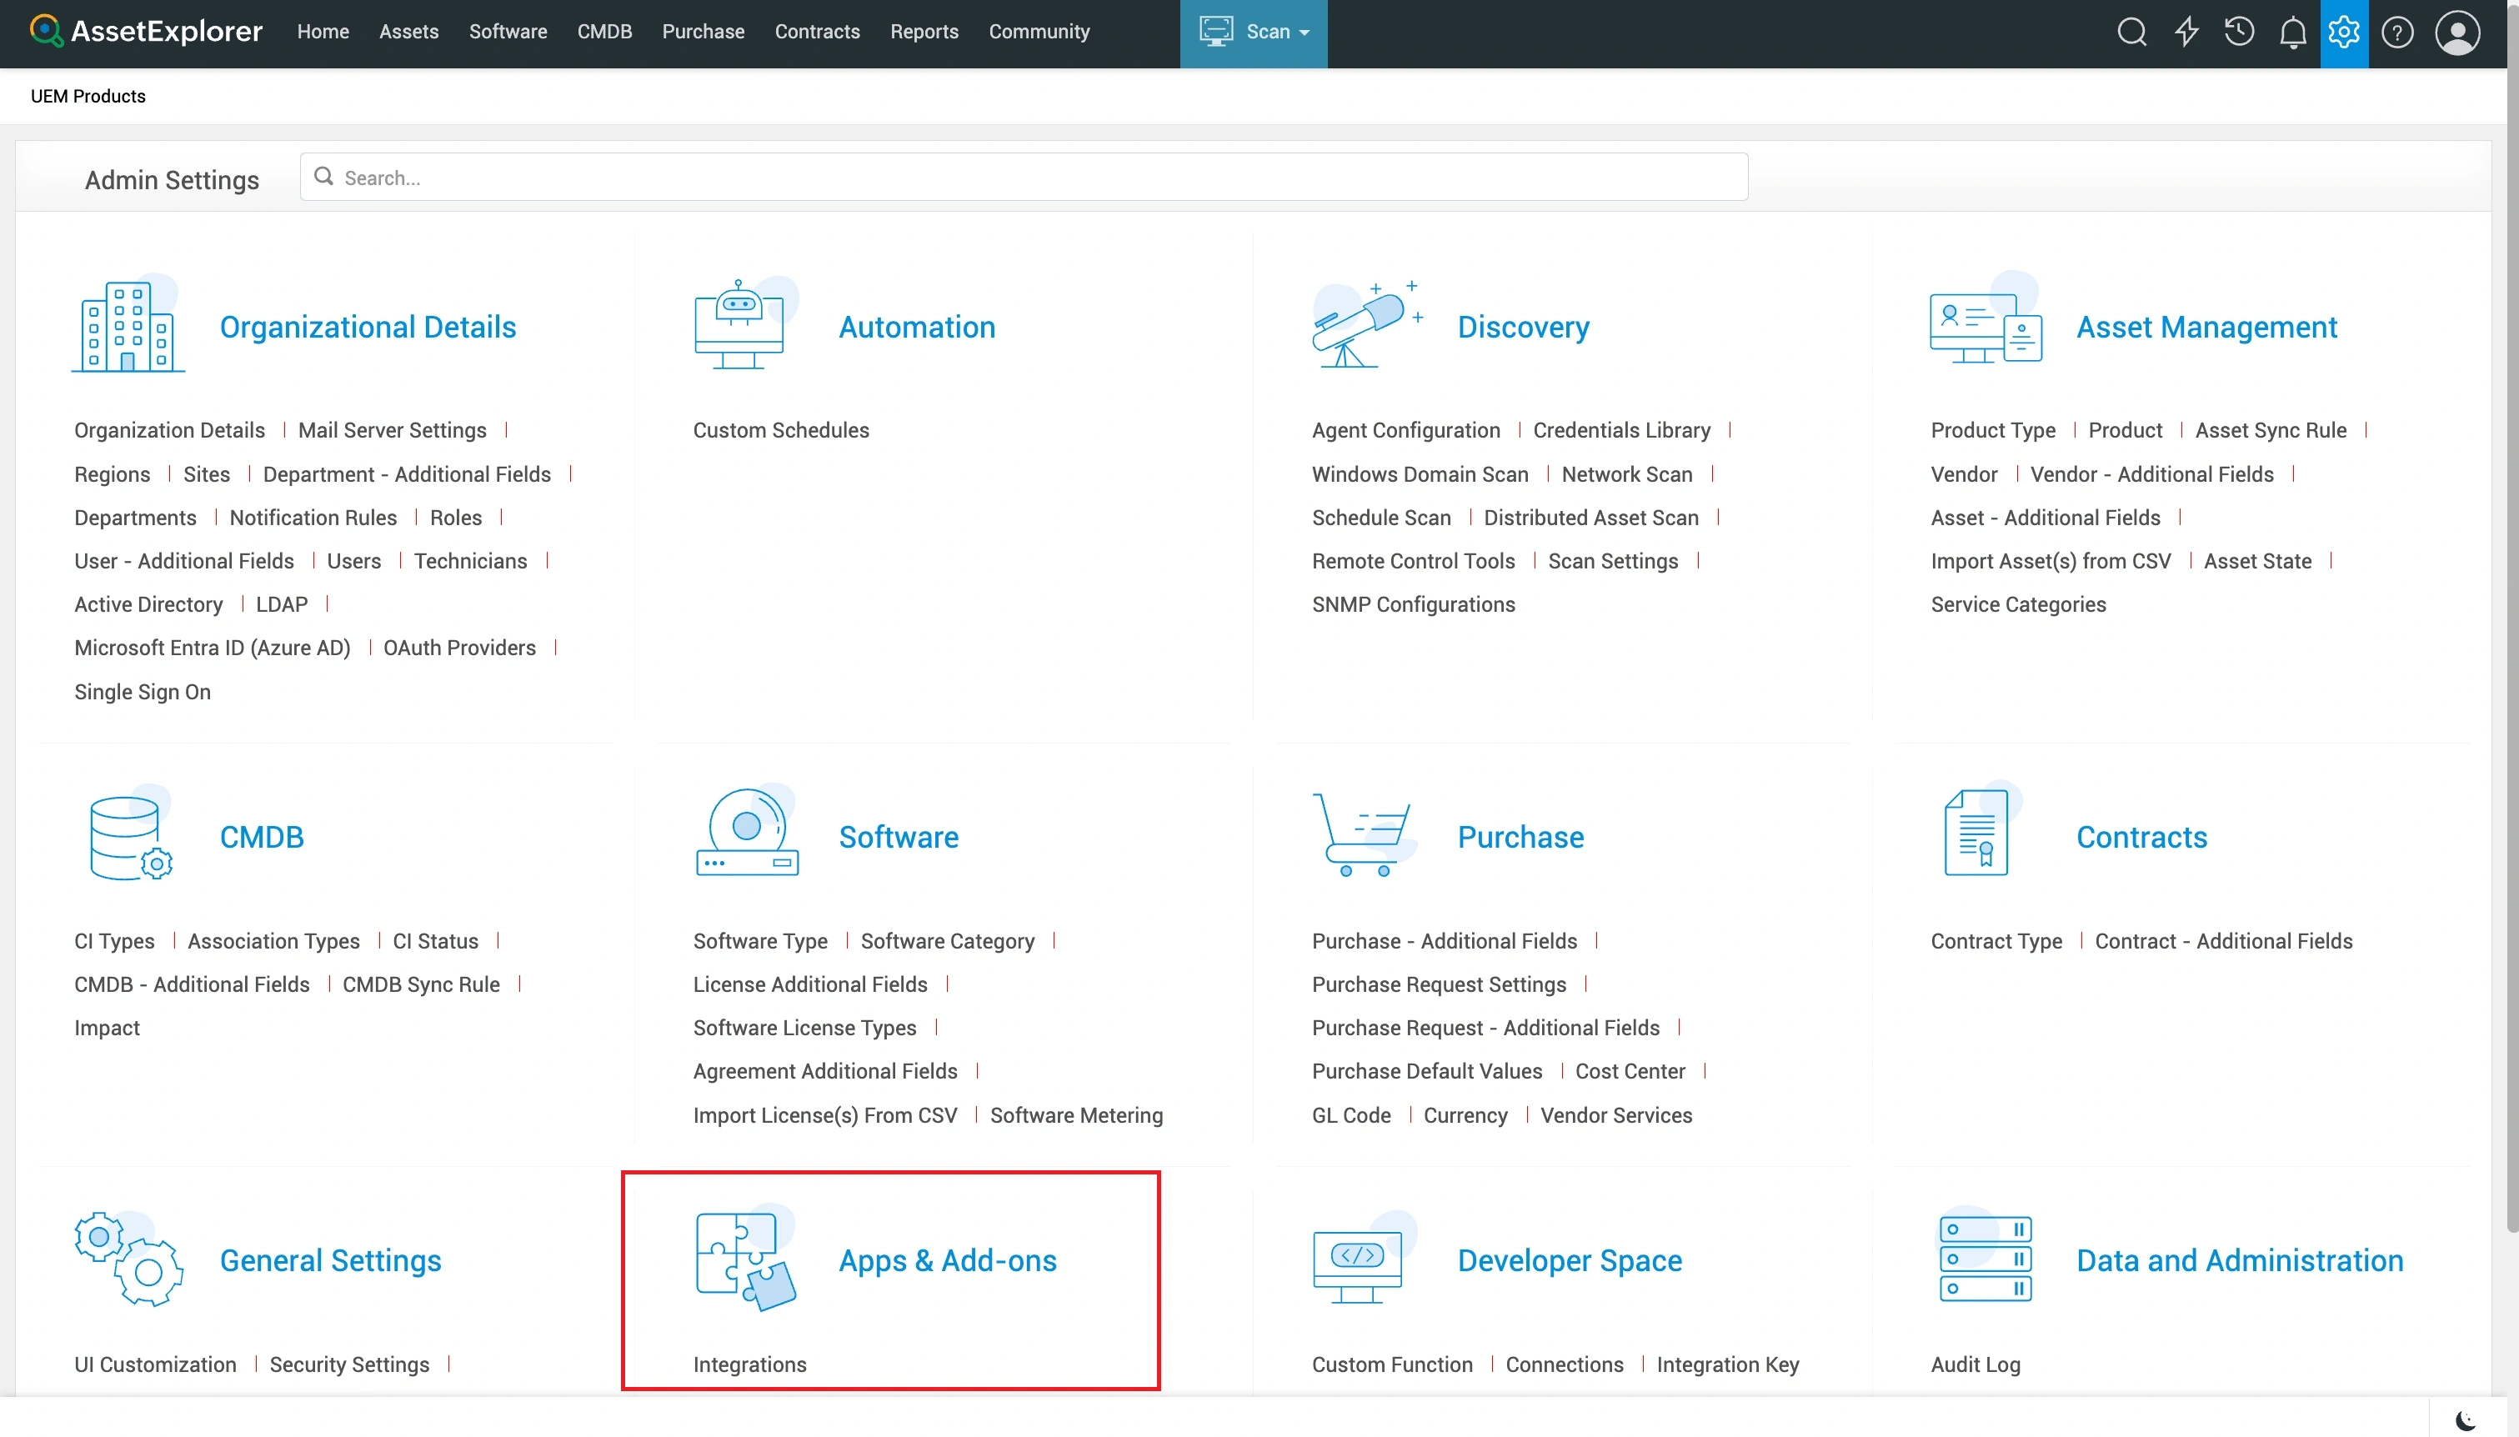Click the Automation robot monitor icon

745,323
